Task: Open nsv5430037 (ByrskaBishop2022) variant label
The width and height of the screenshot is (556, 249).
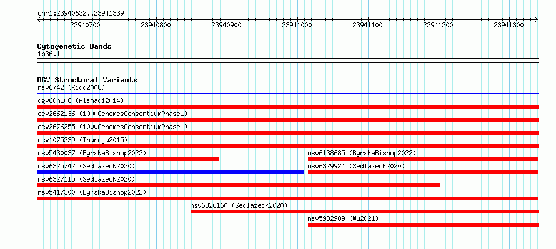Action: 92,153
